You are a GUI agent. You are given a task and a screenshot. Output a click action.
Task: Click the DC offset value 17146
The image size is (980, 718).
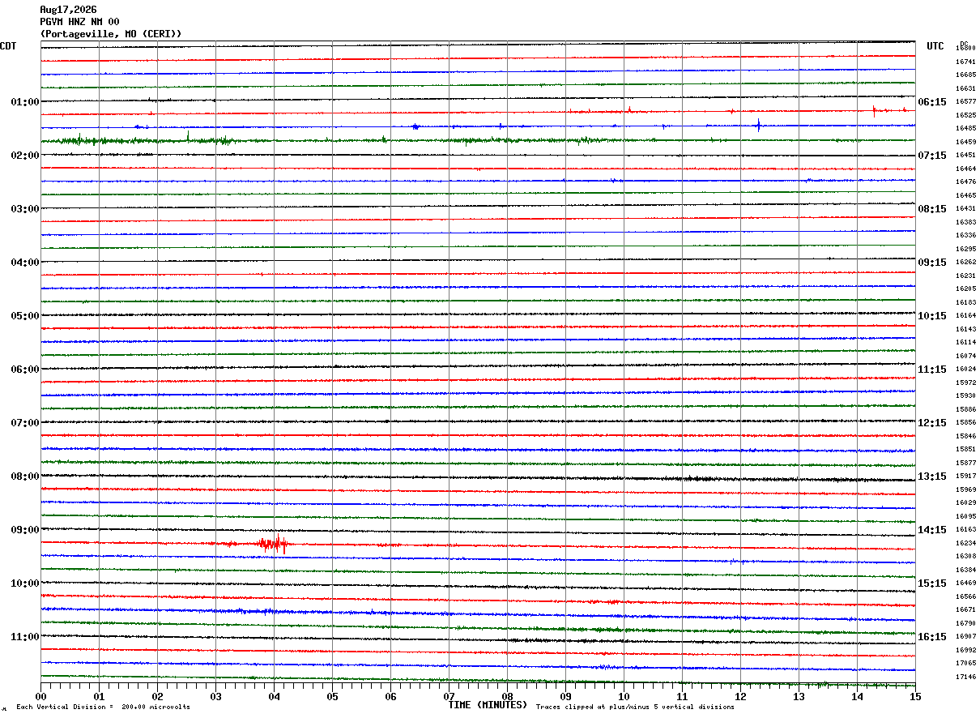point(965,677)
